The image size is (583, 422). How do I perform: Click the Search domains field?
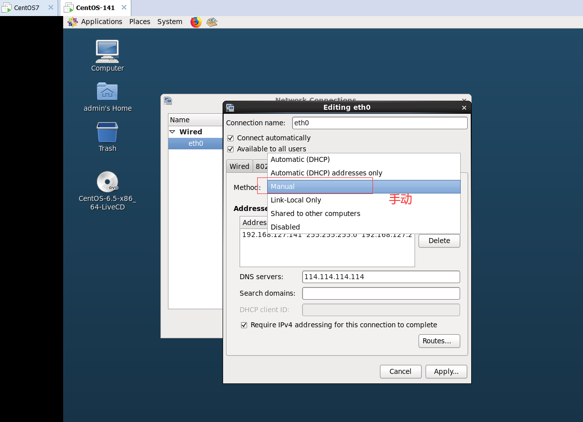381,293
